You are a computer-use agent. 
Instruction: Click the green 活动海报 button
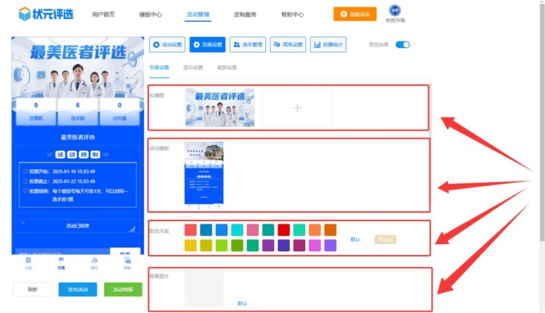[123, 289]
